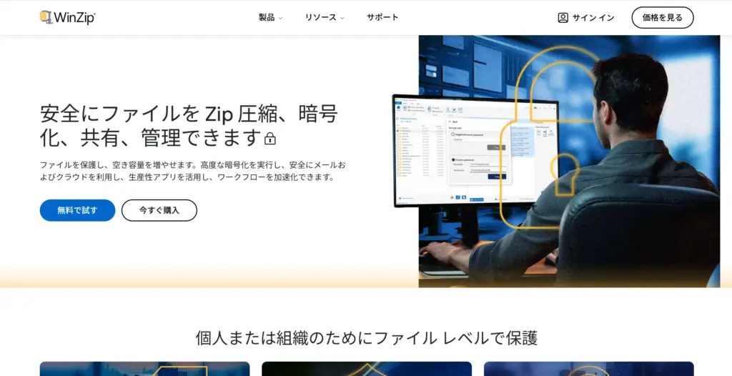Expand the リソース dropdown chevron

[x=342, y=18]
